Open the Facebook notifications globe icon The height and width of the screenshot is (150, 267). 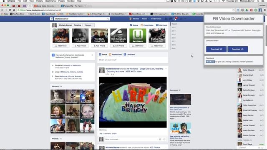point(175,19)
